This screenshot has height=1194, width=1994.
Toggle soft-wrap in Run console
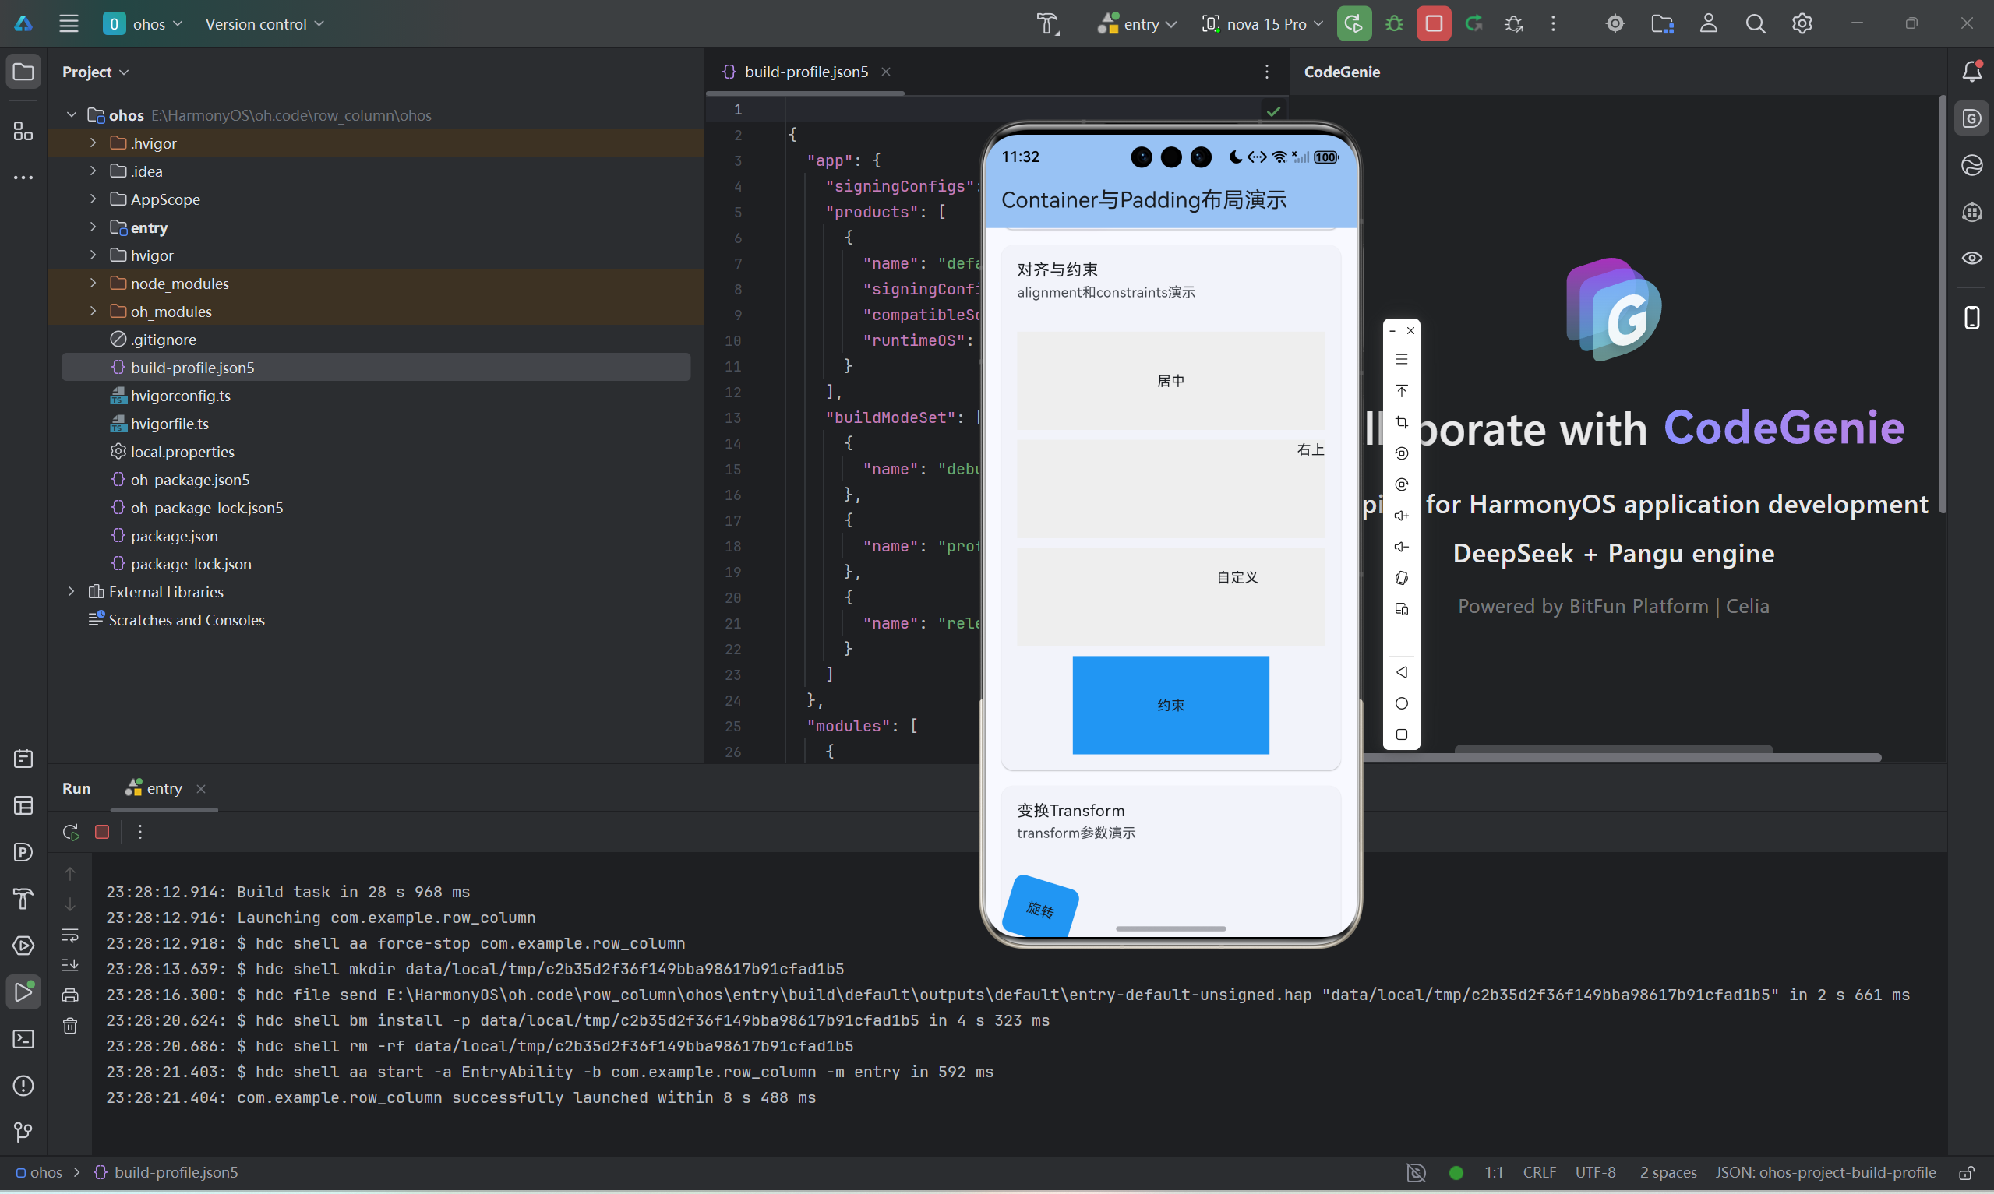[70, 935]
